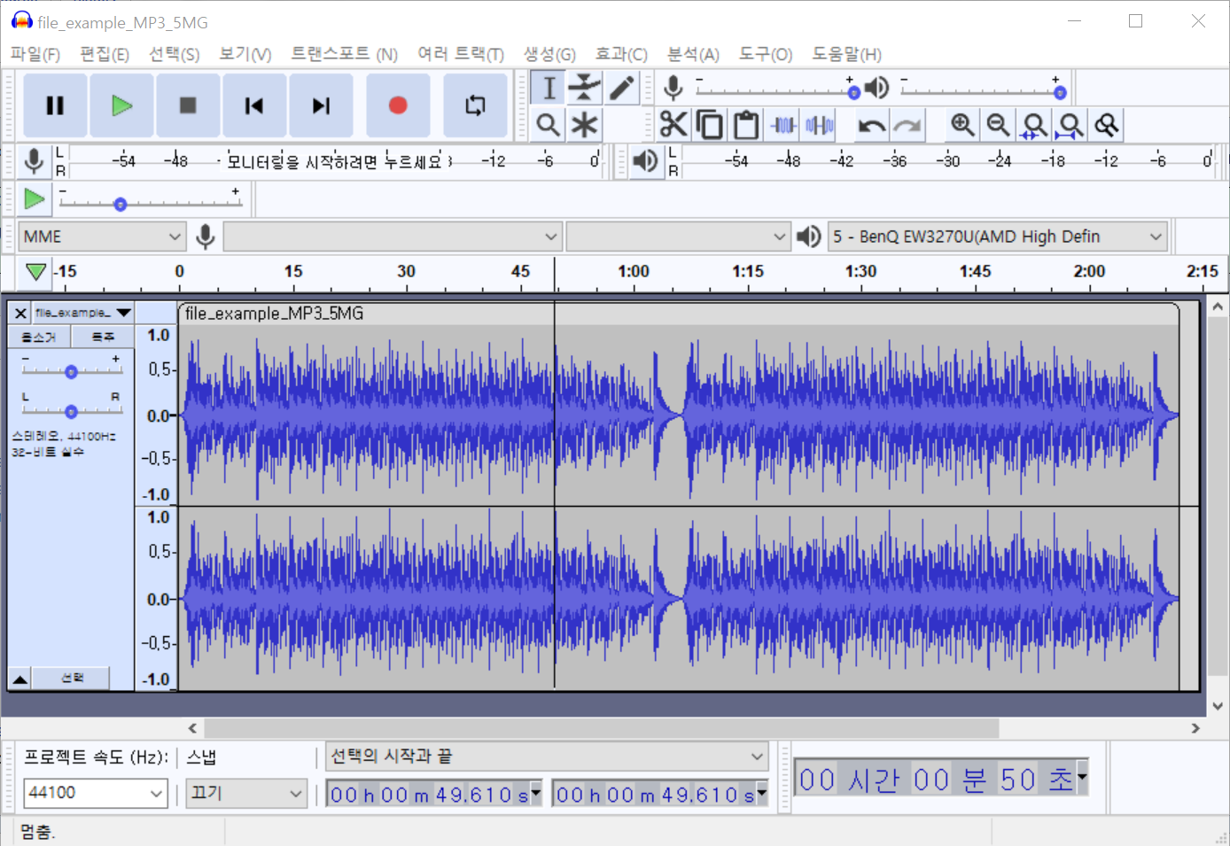Toggle the Loop playback button
This screenshot has width=1230, height=846.
pyautogui.click(x=475, y=105)
